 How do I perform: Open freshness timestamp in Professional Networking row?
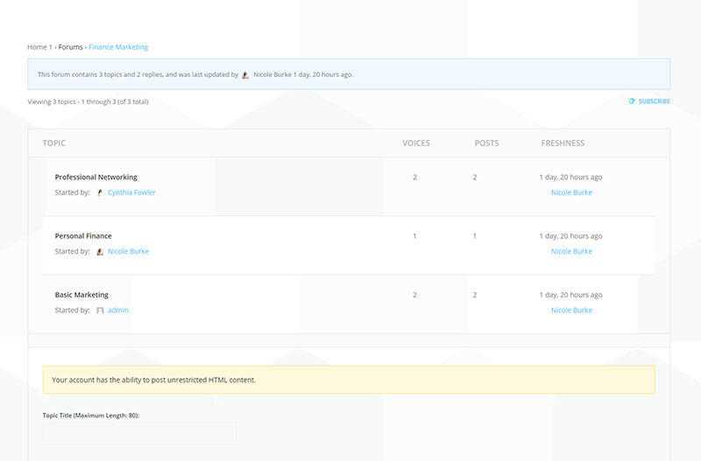570,178
